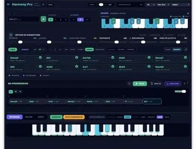
Task: Click the undo arrow above the chord input
Action: click(9, 13)
